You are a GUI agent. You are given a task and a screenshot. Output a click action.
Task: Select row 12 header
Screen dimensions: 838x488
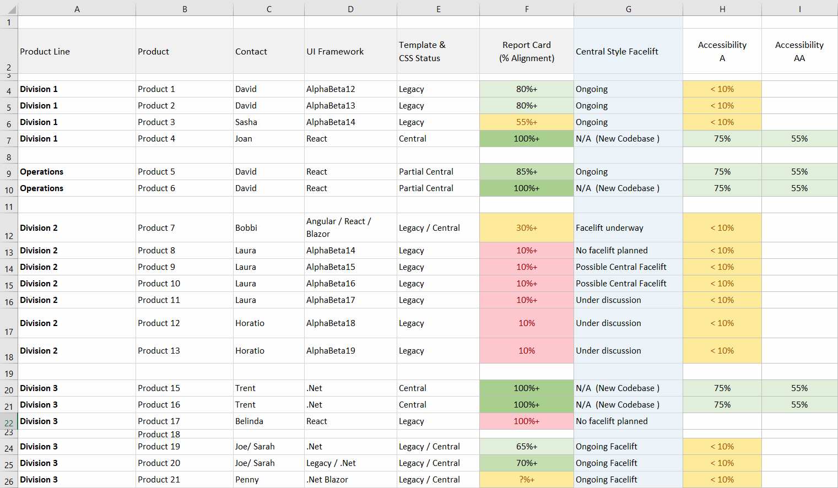(9, 227)
